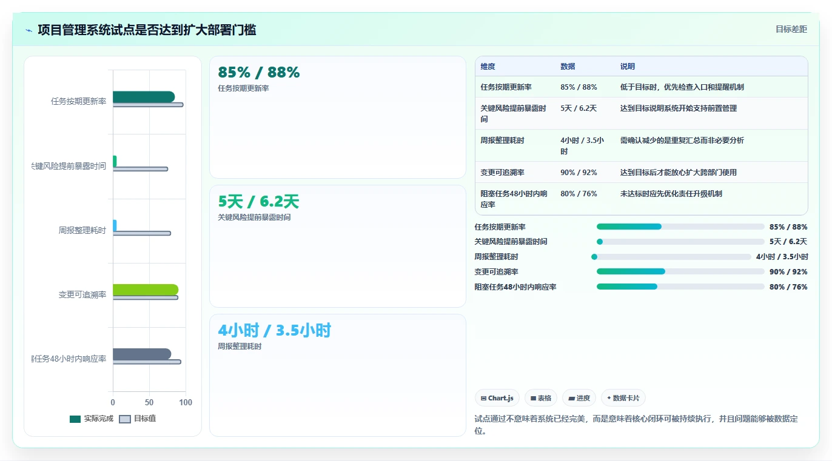Click the 项目管理系统试点是否达到扩大部署门槛 title
Viewport: 832px width, 461px height.
pos(147,30)
